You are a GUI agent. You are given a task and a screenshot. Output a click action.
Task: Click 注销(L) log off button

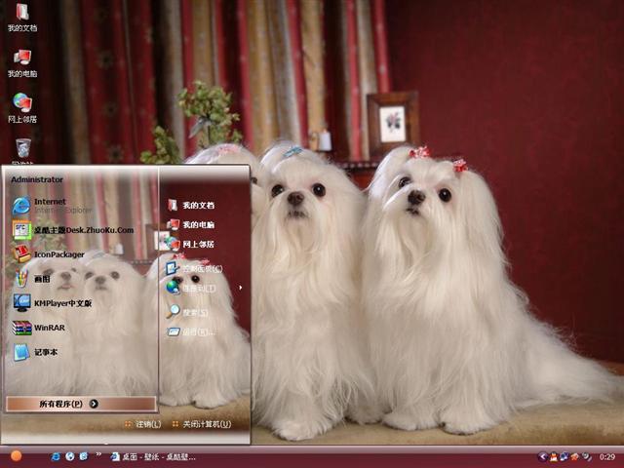click(143, 424)
